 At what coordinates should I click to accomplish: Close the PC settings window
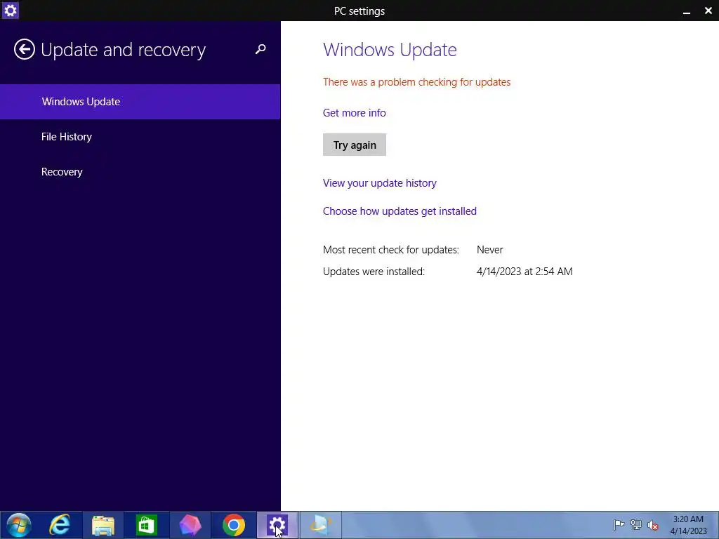pos(708,11)
